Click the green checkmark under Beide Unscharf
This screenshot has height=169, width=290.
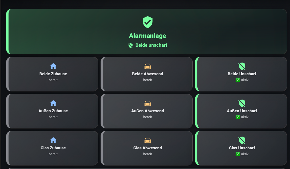point(238,80)
